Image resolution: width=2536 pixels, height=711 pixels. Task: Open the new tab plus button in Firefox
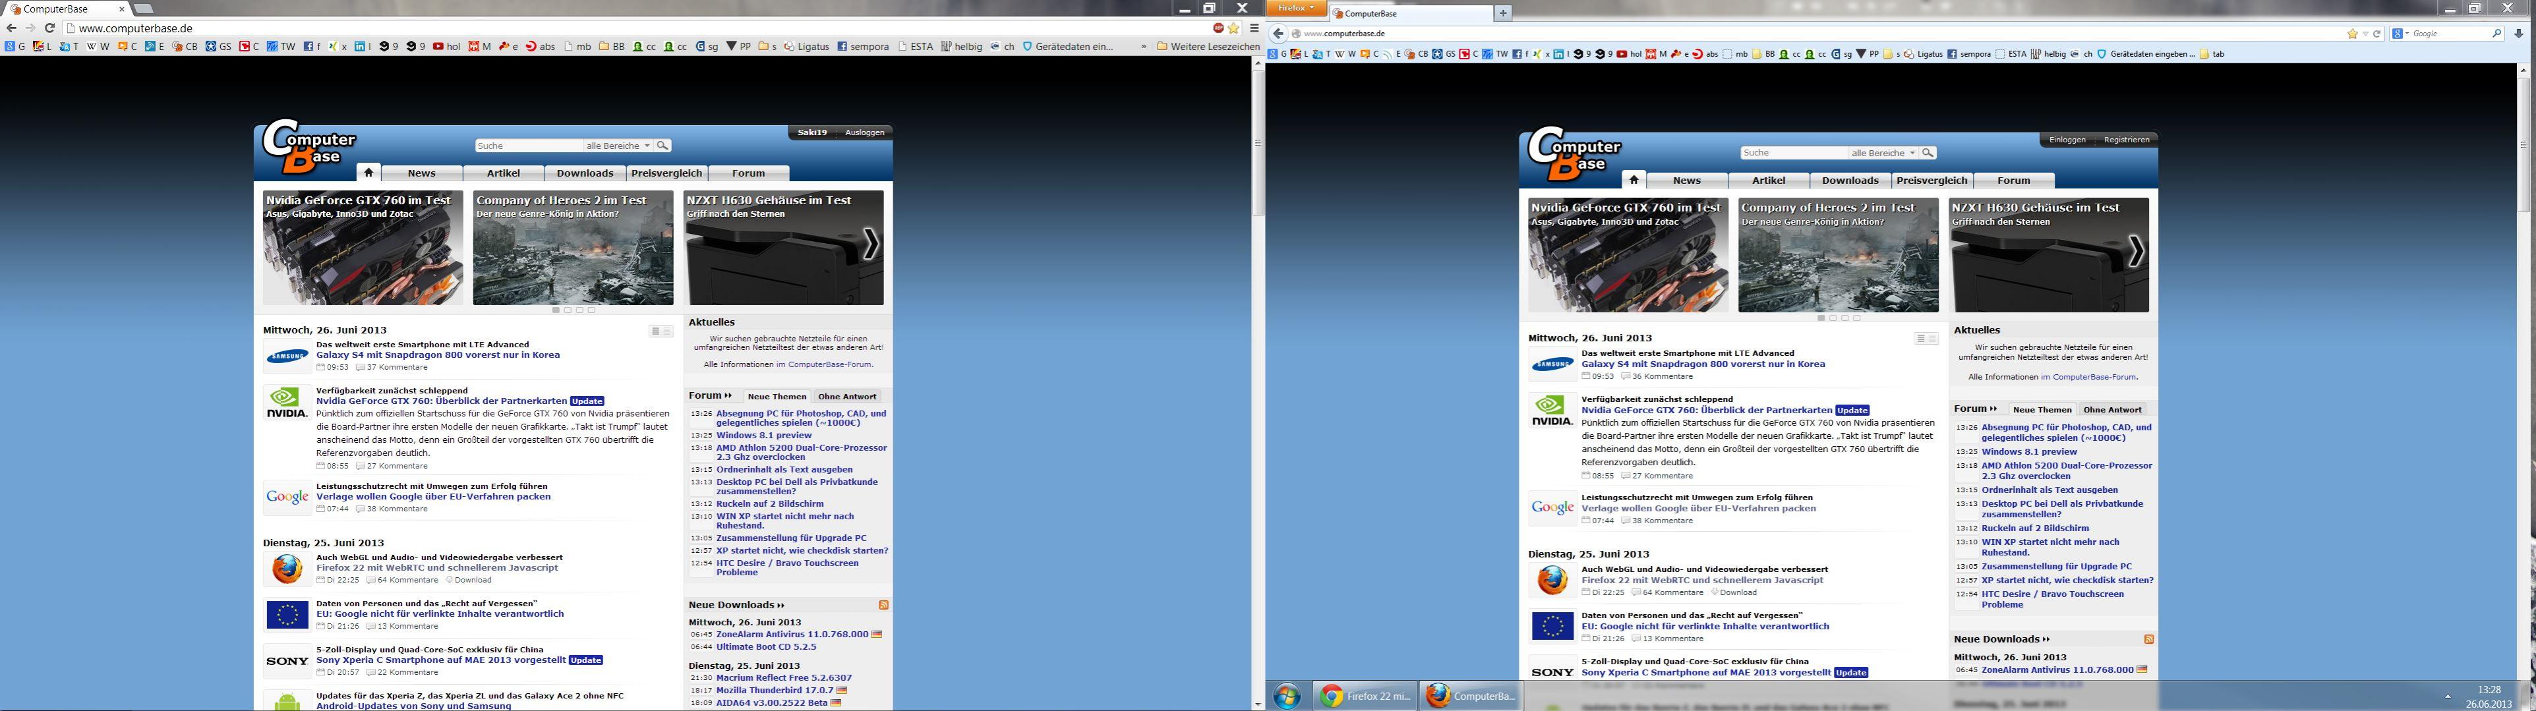coord(1502,13)
